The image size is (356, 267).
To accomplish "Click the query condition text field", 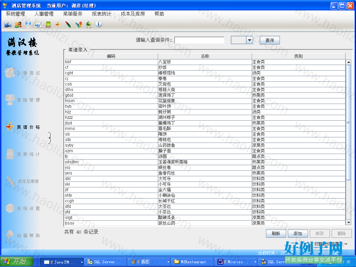I will click(199, 40).
